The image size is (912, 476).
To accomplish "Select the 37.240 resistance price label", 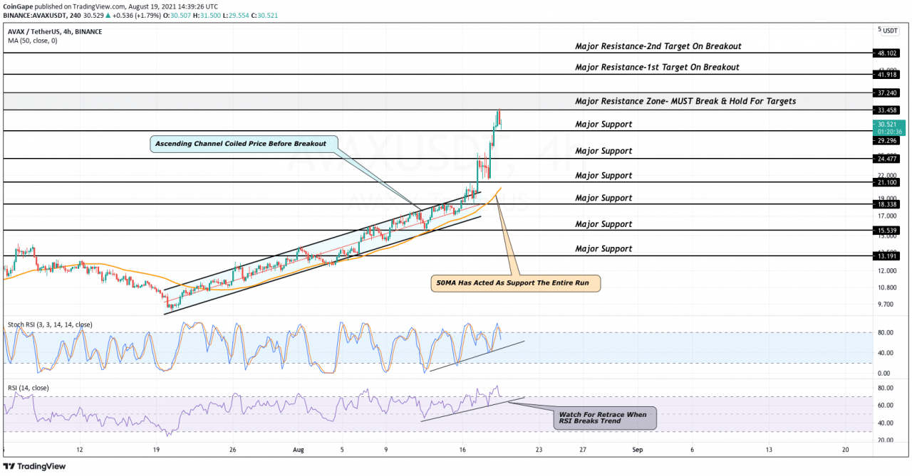I will coord(886,92).
